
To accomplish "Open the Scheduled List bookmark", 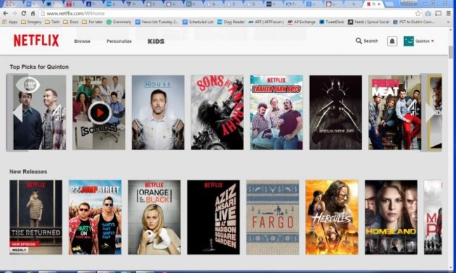I will [x=198, y=22].
